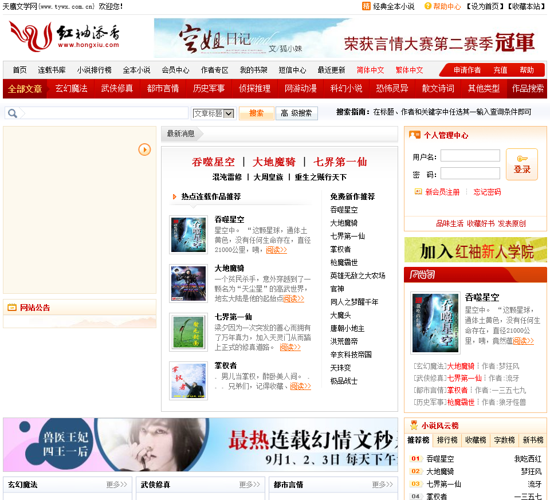The height and width of the screenshot is (500, 550).
Task: Click the 搜索 button
Action: [x=257, y=113]
